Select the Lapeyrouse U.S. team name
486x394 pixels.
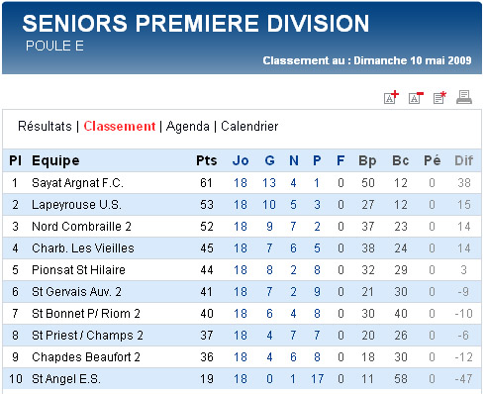76,205
